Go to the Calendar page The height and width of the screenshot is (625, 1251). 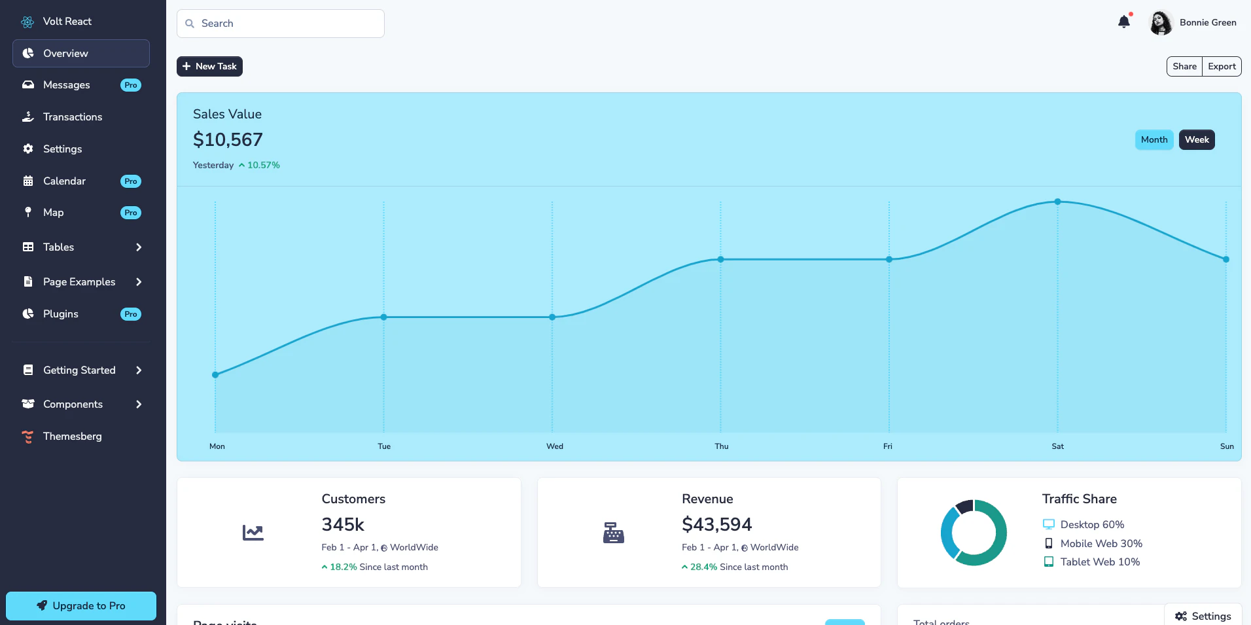pos(64,181)
